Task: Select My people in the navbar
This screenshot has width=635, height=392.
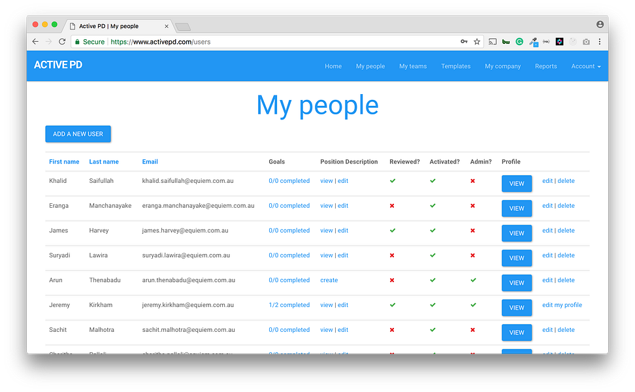Action: pos(370,66)
